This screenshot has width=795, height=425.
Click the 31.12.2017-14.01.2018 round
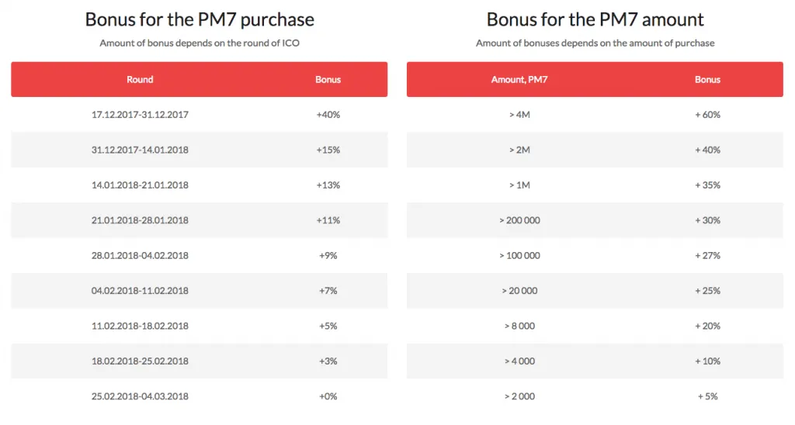click(x=140, y=150)
